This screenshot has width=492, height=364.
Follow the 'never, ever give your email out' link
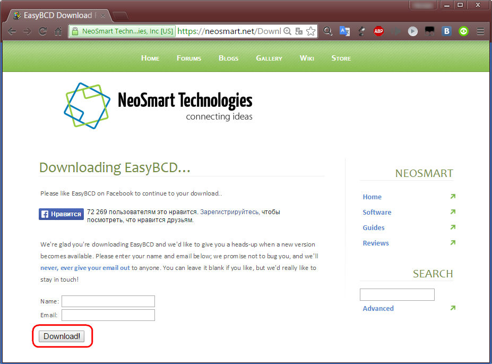[85, 268]
